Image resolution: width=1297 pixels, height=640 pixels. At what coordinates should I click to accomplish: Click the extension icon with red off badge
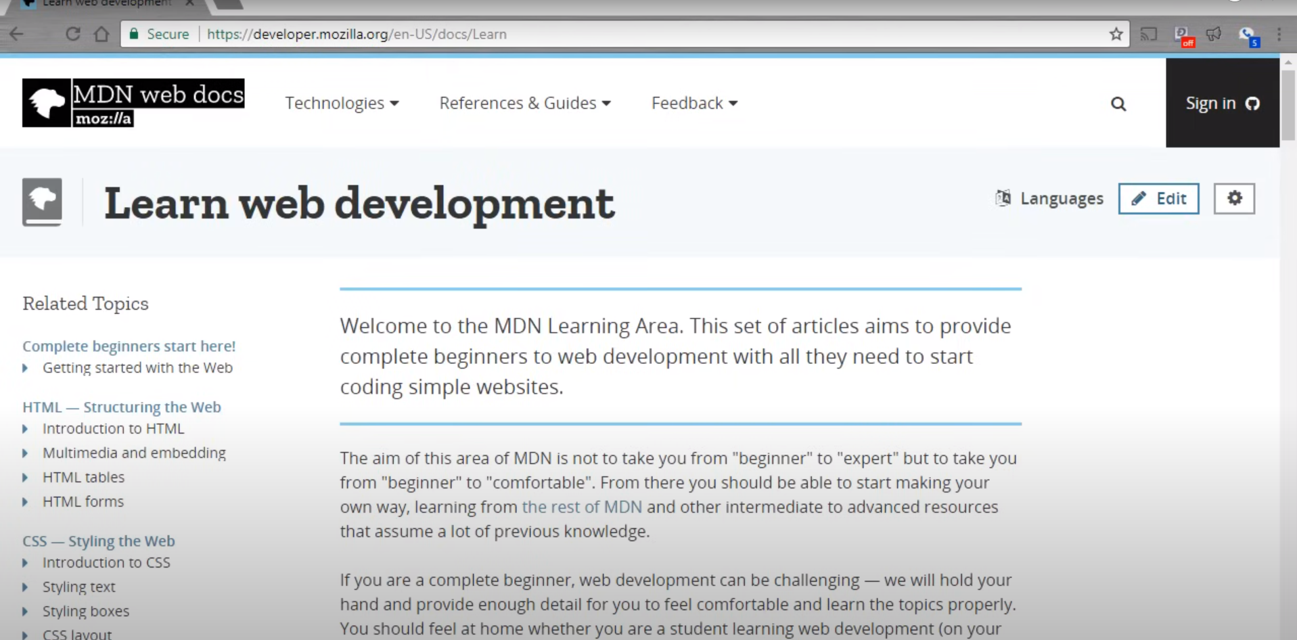click(x=1184, y=35)
